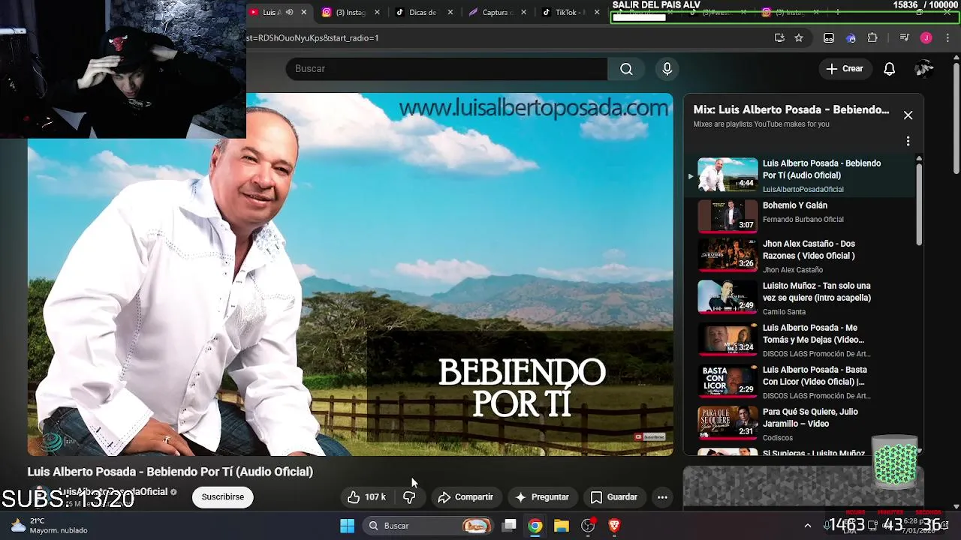Image resolution: width=961 pixels, height=540 pixels.
Task: Close the Captura tab
Action: click(x=523, y=12)
